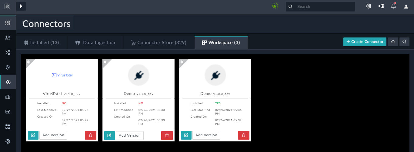This screenshot has height=152, width=414.
Task: Open the shuffle-arrows icon in the sidebar
Action: [8, 53]
